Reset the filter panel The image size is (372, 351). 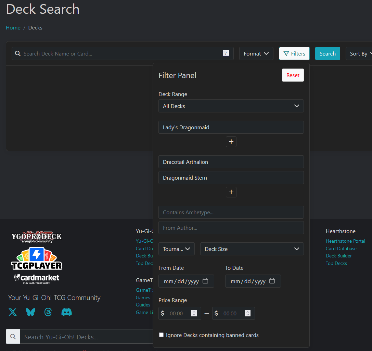293,75
